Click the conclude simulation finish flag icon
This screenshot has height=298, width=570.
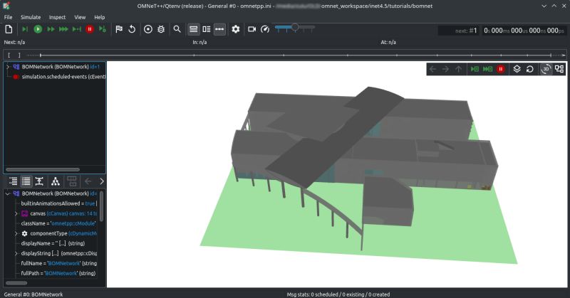pos(119,29)
